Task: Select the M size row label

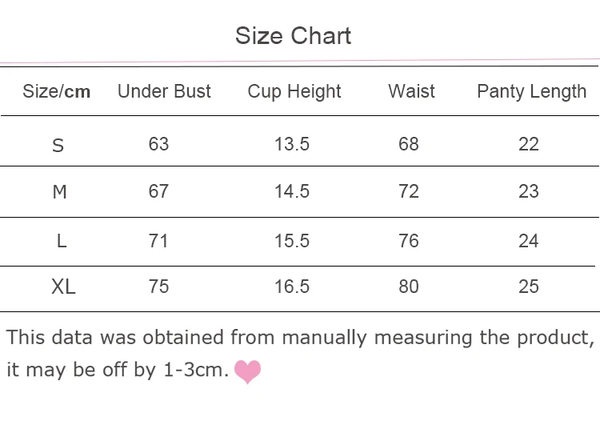Action: pyautogui.click(x=59, y=192)
